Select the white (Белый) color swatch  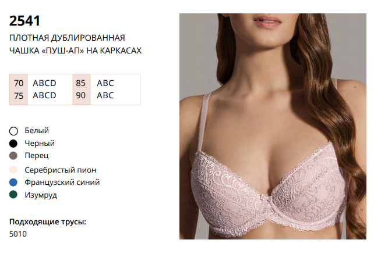point(13,131)
